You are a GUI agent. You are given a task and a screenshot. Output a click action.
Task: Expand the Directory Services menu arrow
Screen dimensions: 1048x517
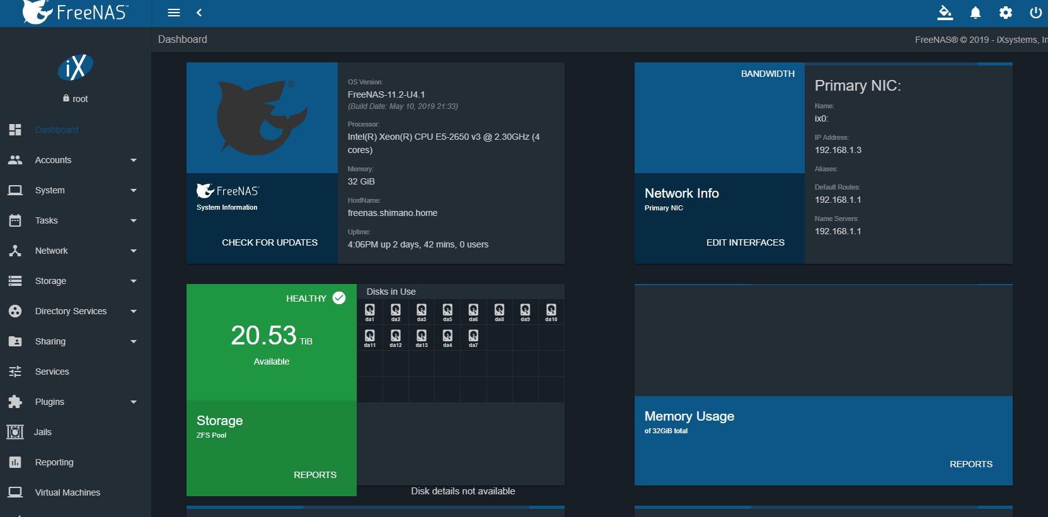134,312
